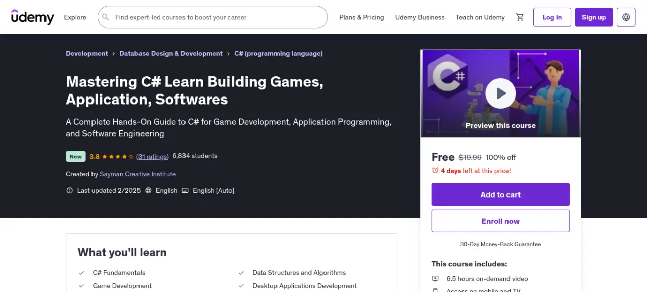
Task: Click Data Structures and Algorithms item
Action: [x=299, y=273]
